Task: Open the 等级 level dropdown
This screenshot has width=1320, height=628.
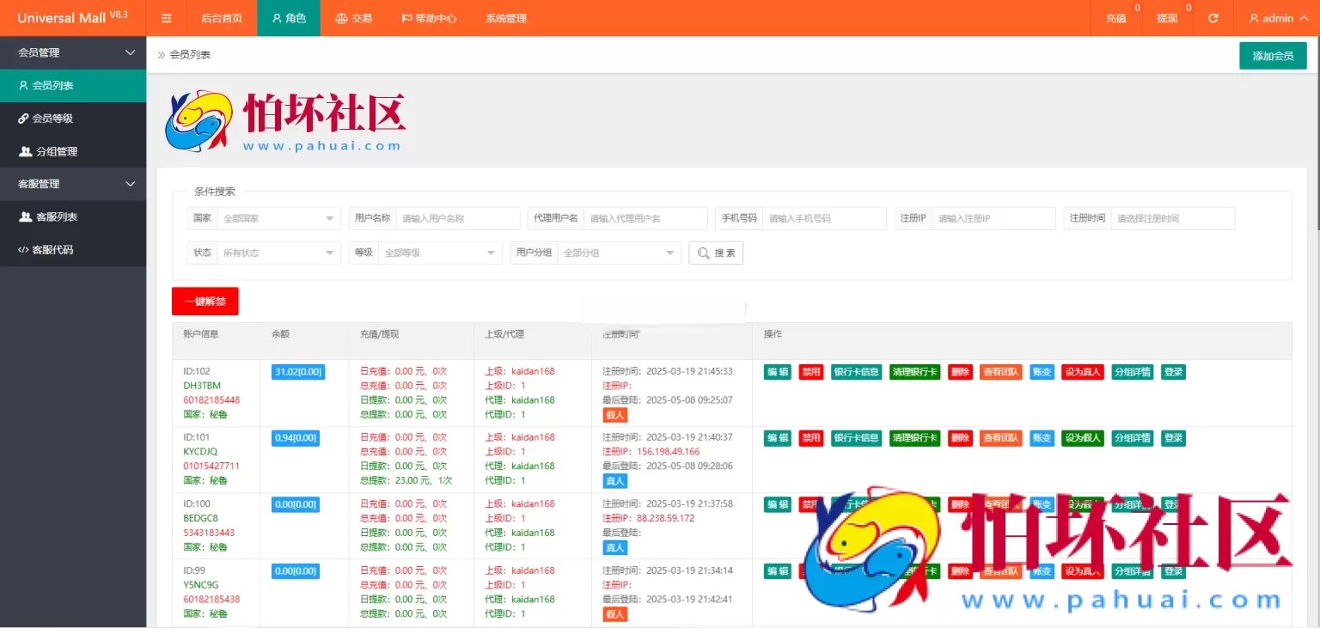Action: pyautogui.click(x=438, y=252)
